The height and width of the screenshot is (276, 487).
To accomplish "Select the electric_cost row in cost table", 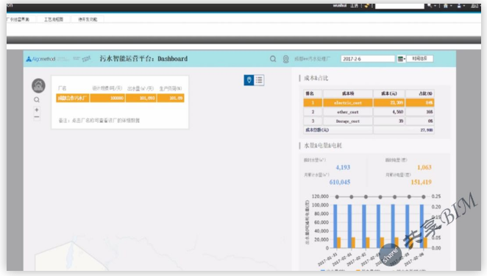I will pyautogui.click(x=369, y=102).
